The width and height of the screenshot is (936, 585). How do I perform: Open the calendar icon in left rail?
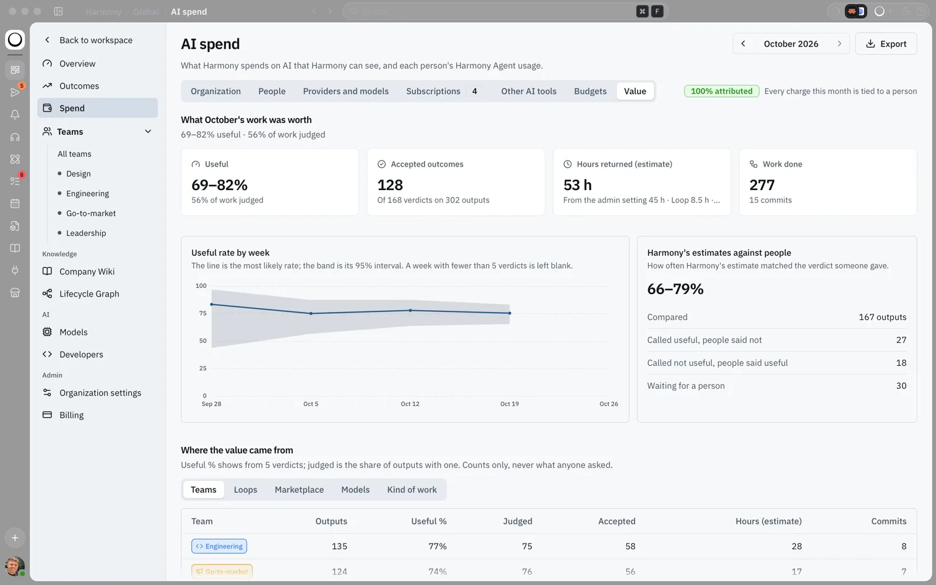[15, 204]
